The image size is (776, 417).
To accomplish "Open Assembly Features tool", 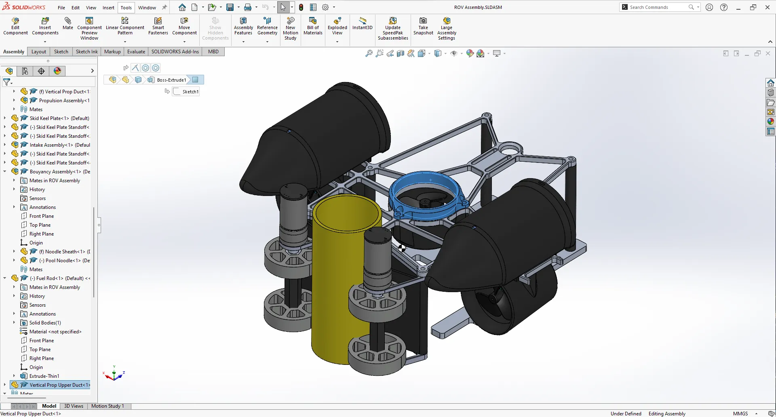I will [x=243, y=26].
